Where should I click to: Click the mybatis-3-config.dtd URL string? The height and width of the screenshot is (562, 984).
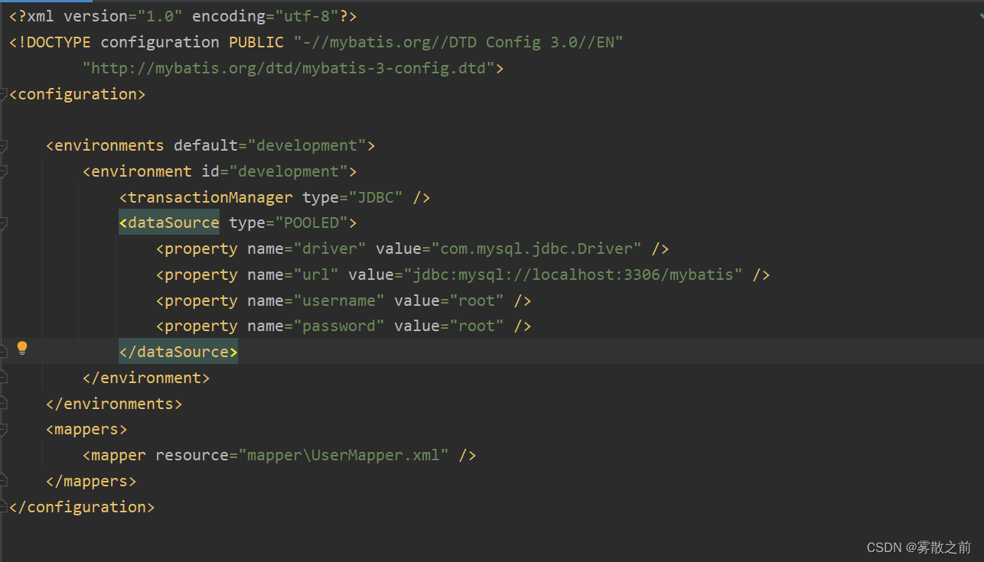pyautogui.click(x=288, y=68)
